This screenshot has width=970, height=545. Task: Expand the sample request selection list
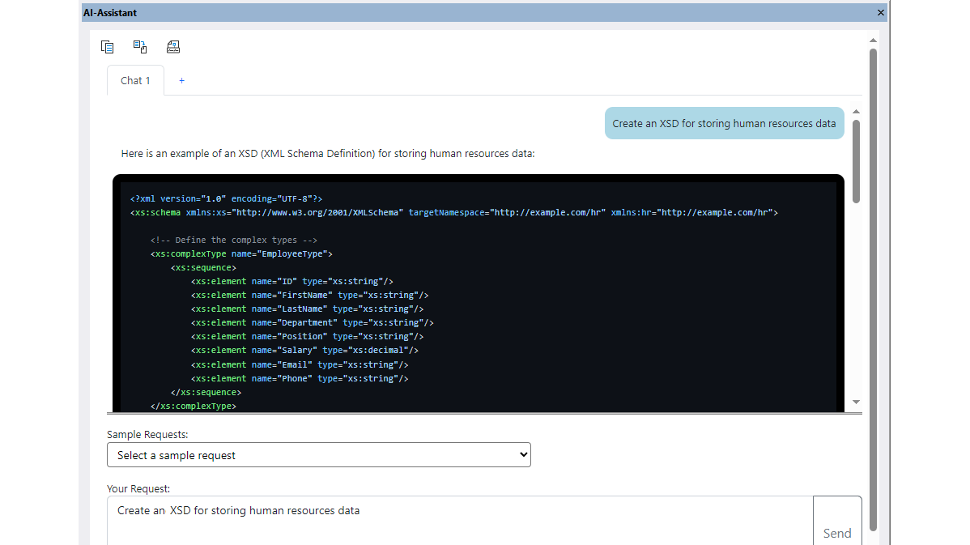[x=522, y=454]
